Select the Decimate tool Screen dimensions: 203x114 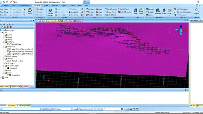150,9
